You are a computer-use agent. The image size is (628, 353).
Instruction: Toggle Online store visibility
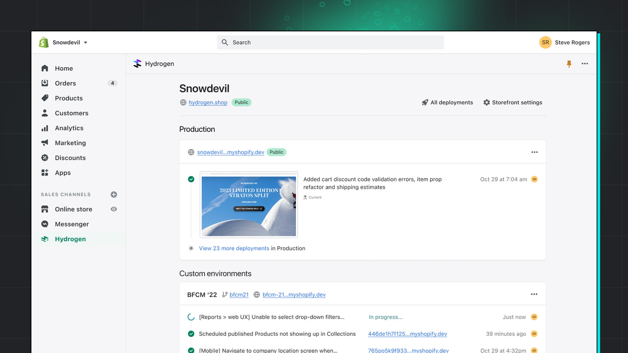click(113, 209)
